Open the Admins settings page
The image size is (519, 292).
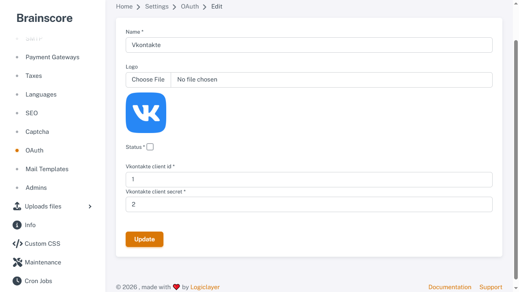point(36,188)
